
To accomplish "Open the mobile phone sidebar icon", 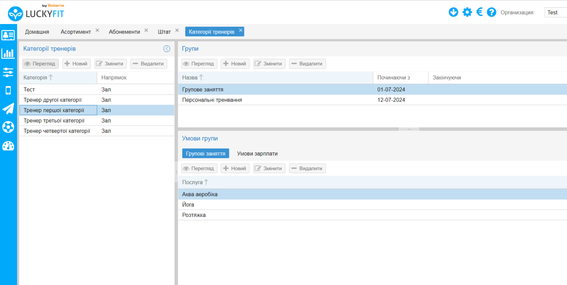I will tap(8, 90).
